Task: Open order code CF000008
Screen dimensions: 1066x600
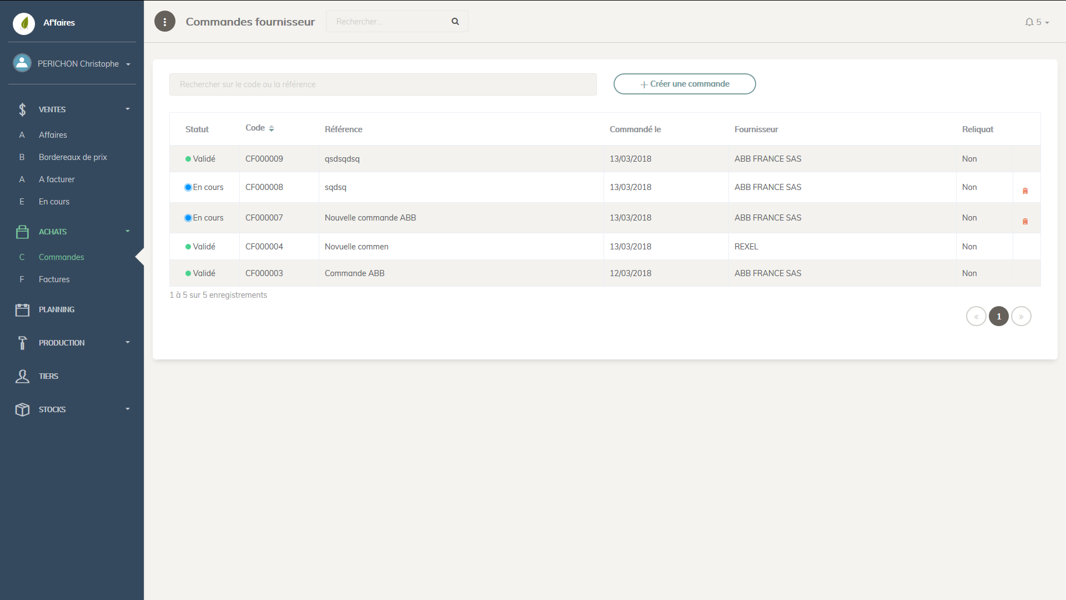Action: [x=264, y=187]
